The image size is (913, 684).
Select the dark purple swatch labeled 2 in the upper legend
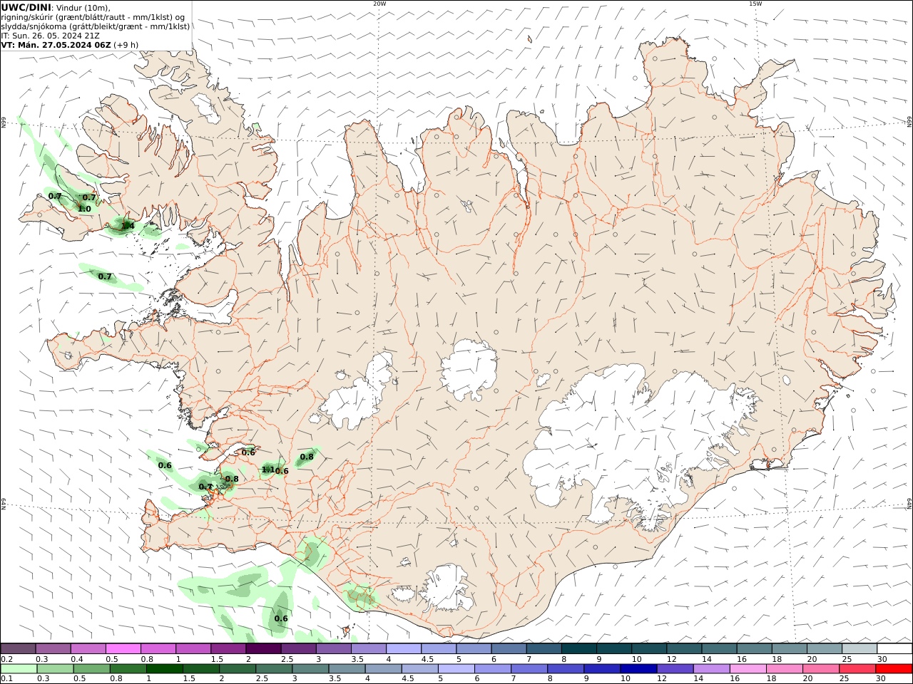pos(263,649)
